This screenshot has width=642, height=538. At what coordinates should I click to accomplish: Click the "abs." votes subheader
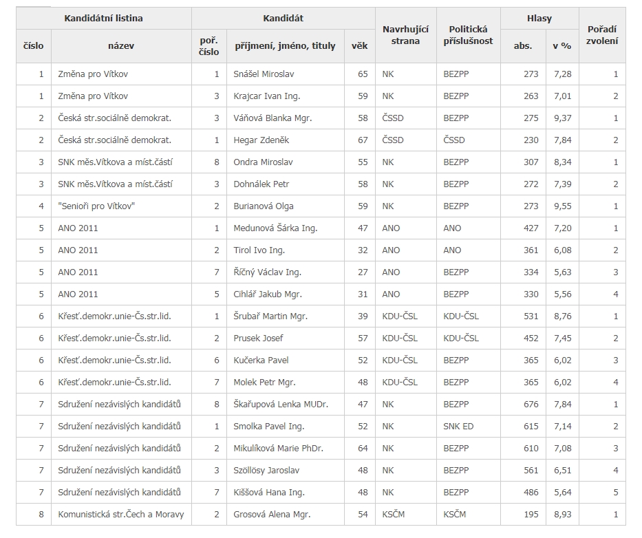pyautogui.click(x=522, y=46)
